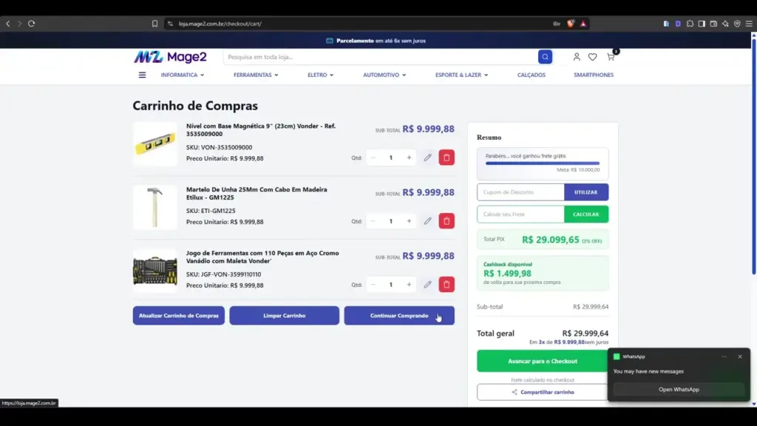Click Atualizar Carrinho de Compras button
This screenshot has width=757, height=426.
179,315
